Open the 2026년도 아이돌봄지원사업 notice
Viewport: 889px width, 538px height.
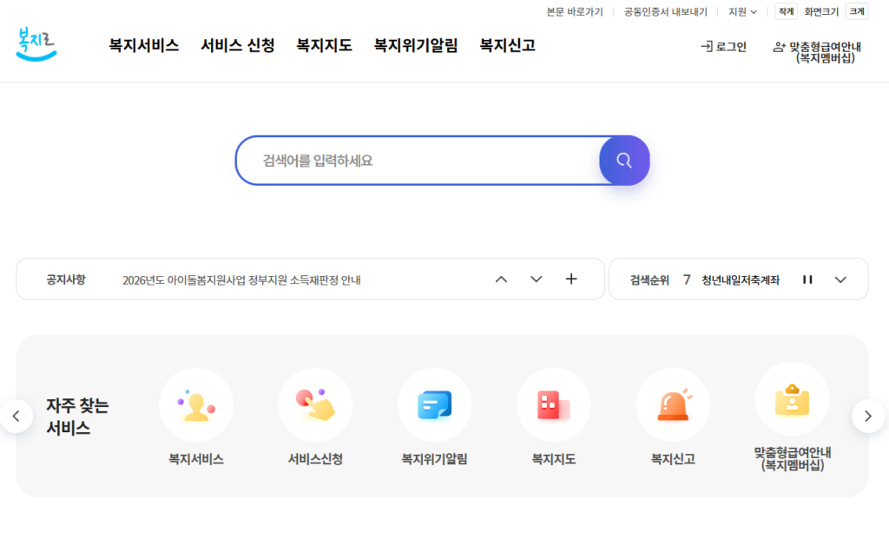pyautogui.click(x=241, y=280)
